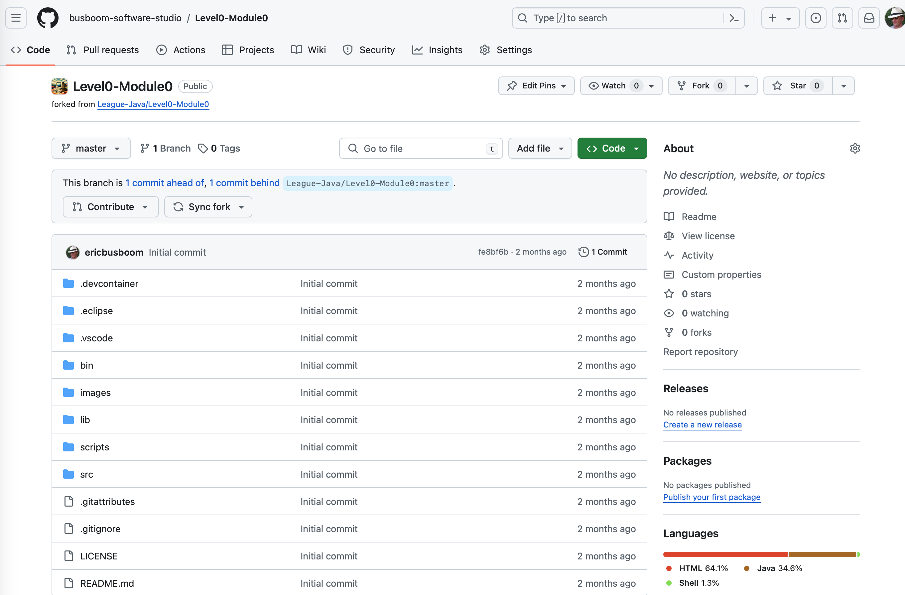This screenshot has height=595, width=905.
Task: Open the Insights tab
Action: click(x=437, y=50)
